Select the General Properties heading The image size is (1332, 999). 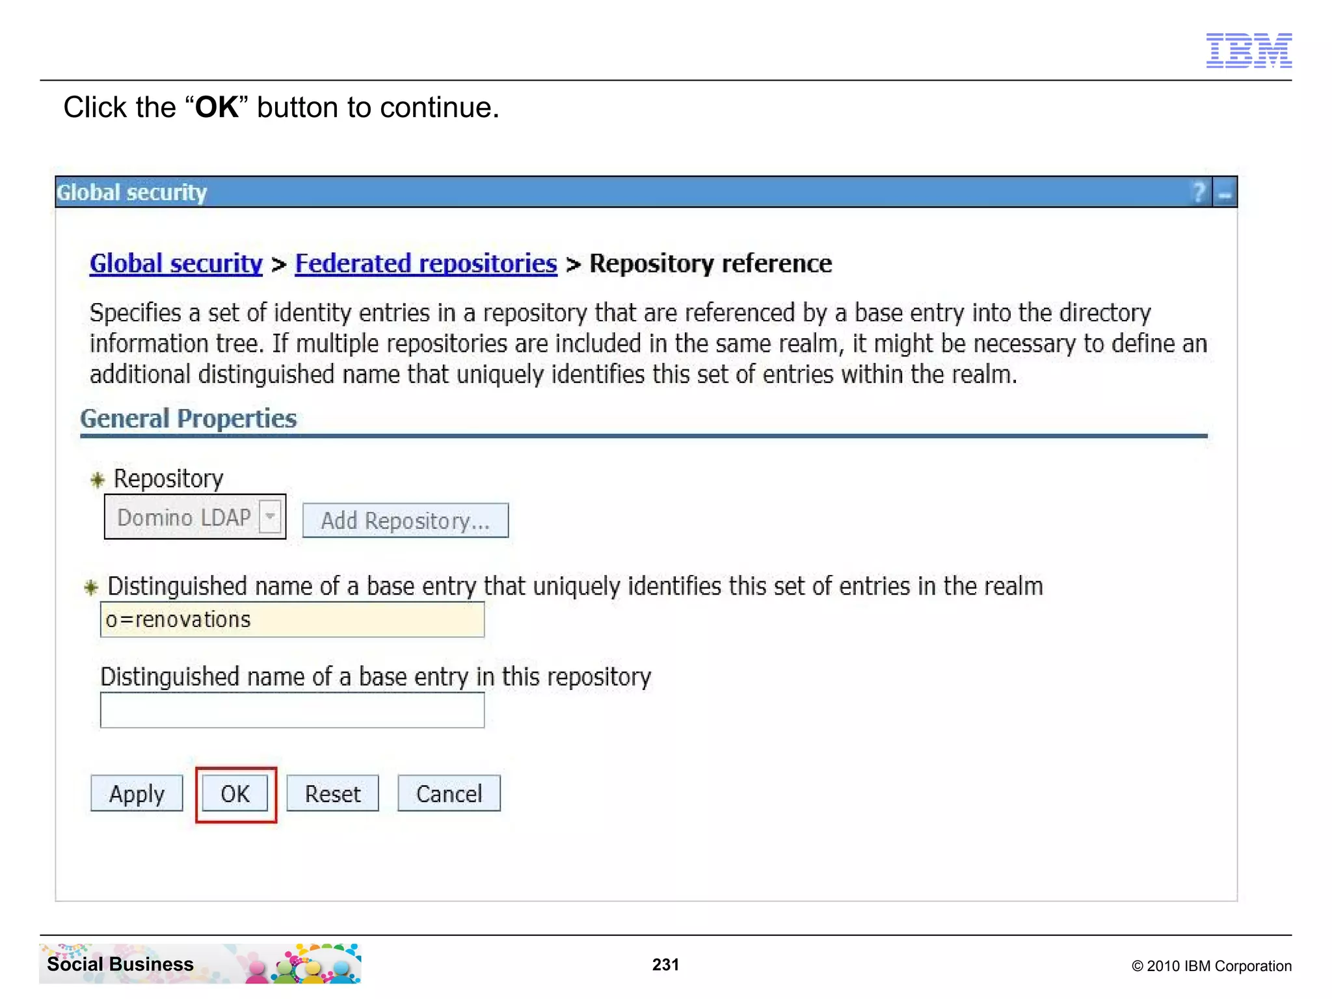189,418
